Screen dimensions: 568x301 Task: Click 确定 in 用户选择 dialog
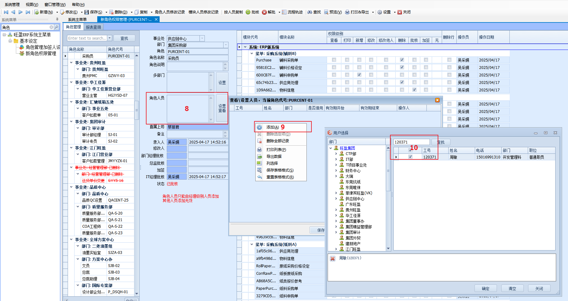coord(485,289)
